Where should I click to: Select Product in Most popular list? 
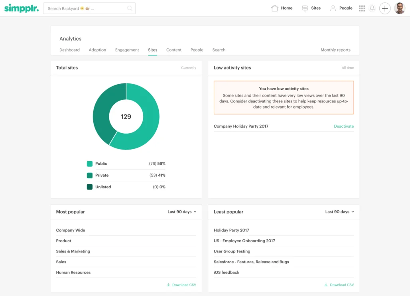click(126, 241)
